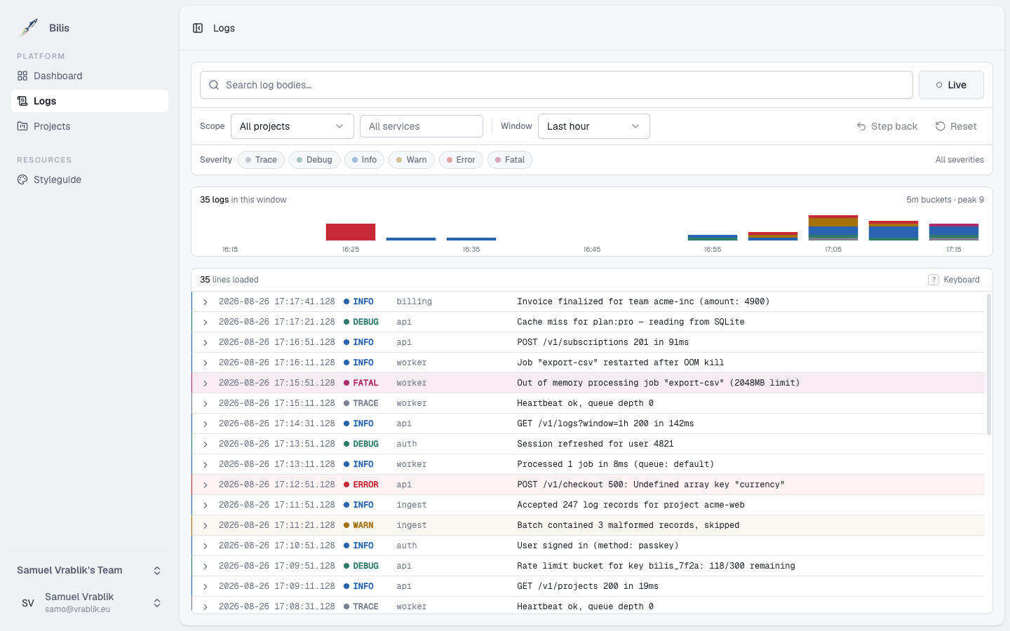The width and height of the screenshot is (1010, 631).
Task: Click the Reset filters button
Action: [956, 126]
